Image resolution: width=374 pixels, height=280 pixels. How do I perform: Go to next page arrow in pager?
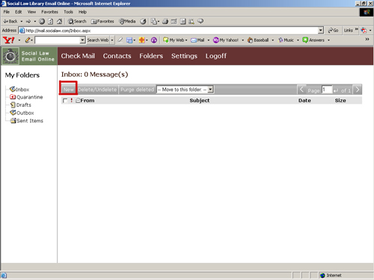click(x=358, y=90)
